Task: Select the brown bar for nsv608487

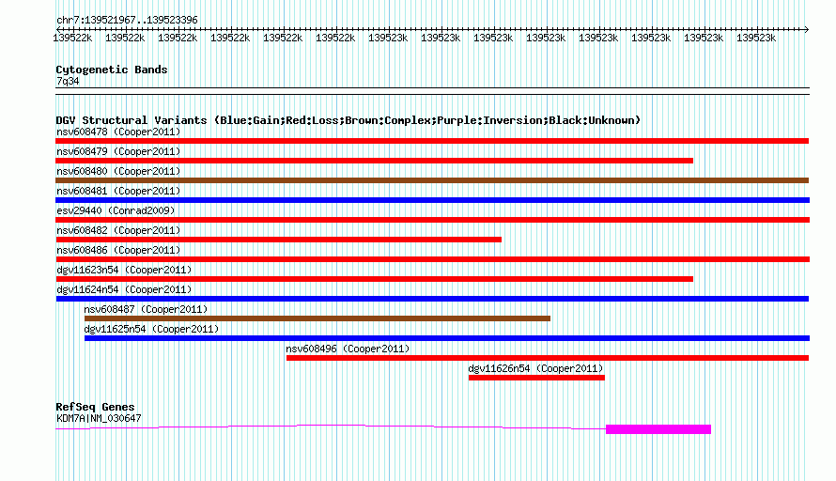Action: pyautogui.click(x=317, y=318)
